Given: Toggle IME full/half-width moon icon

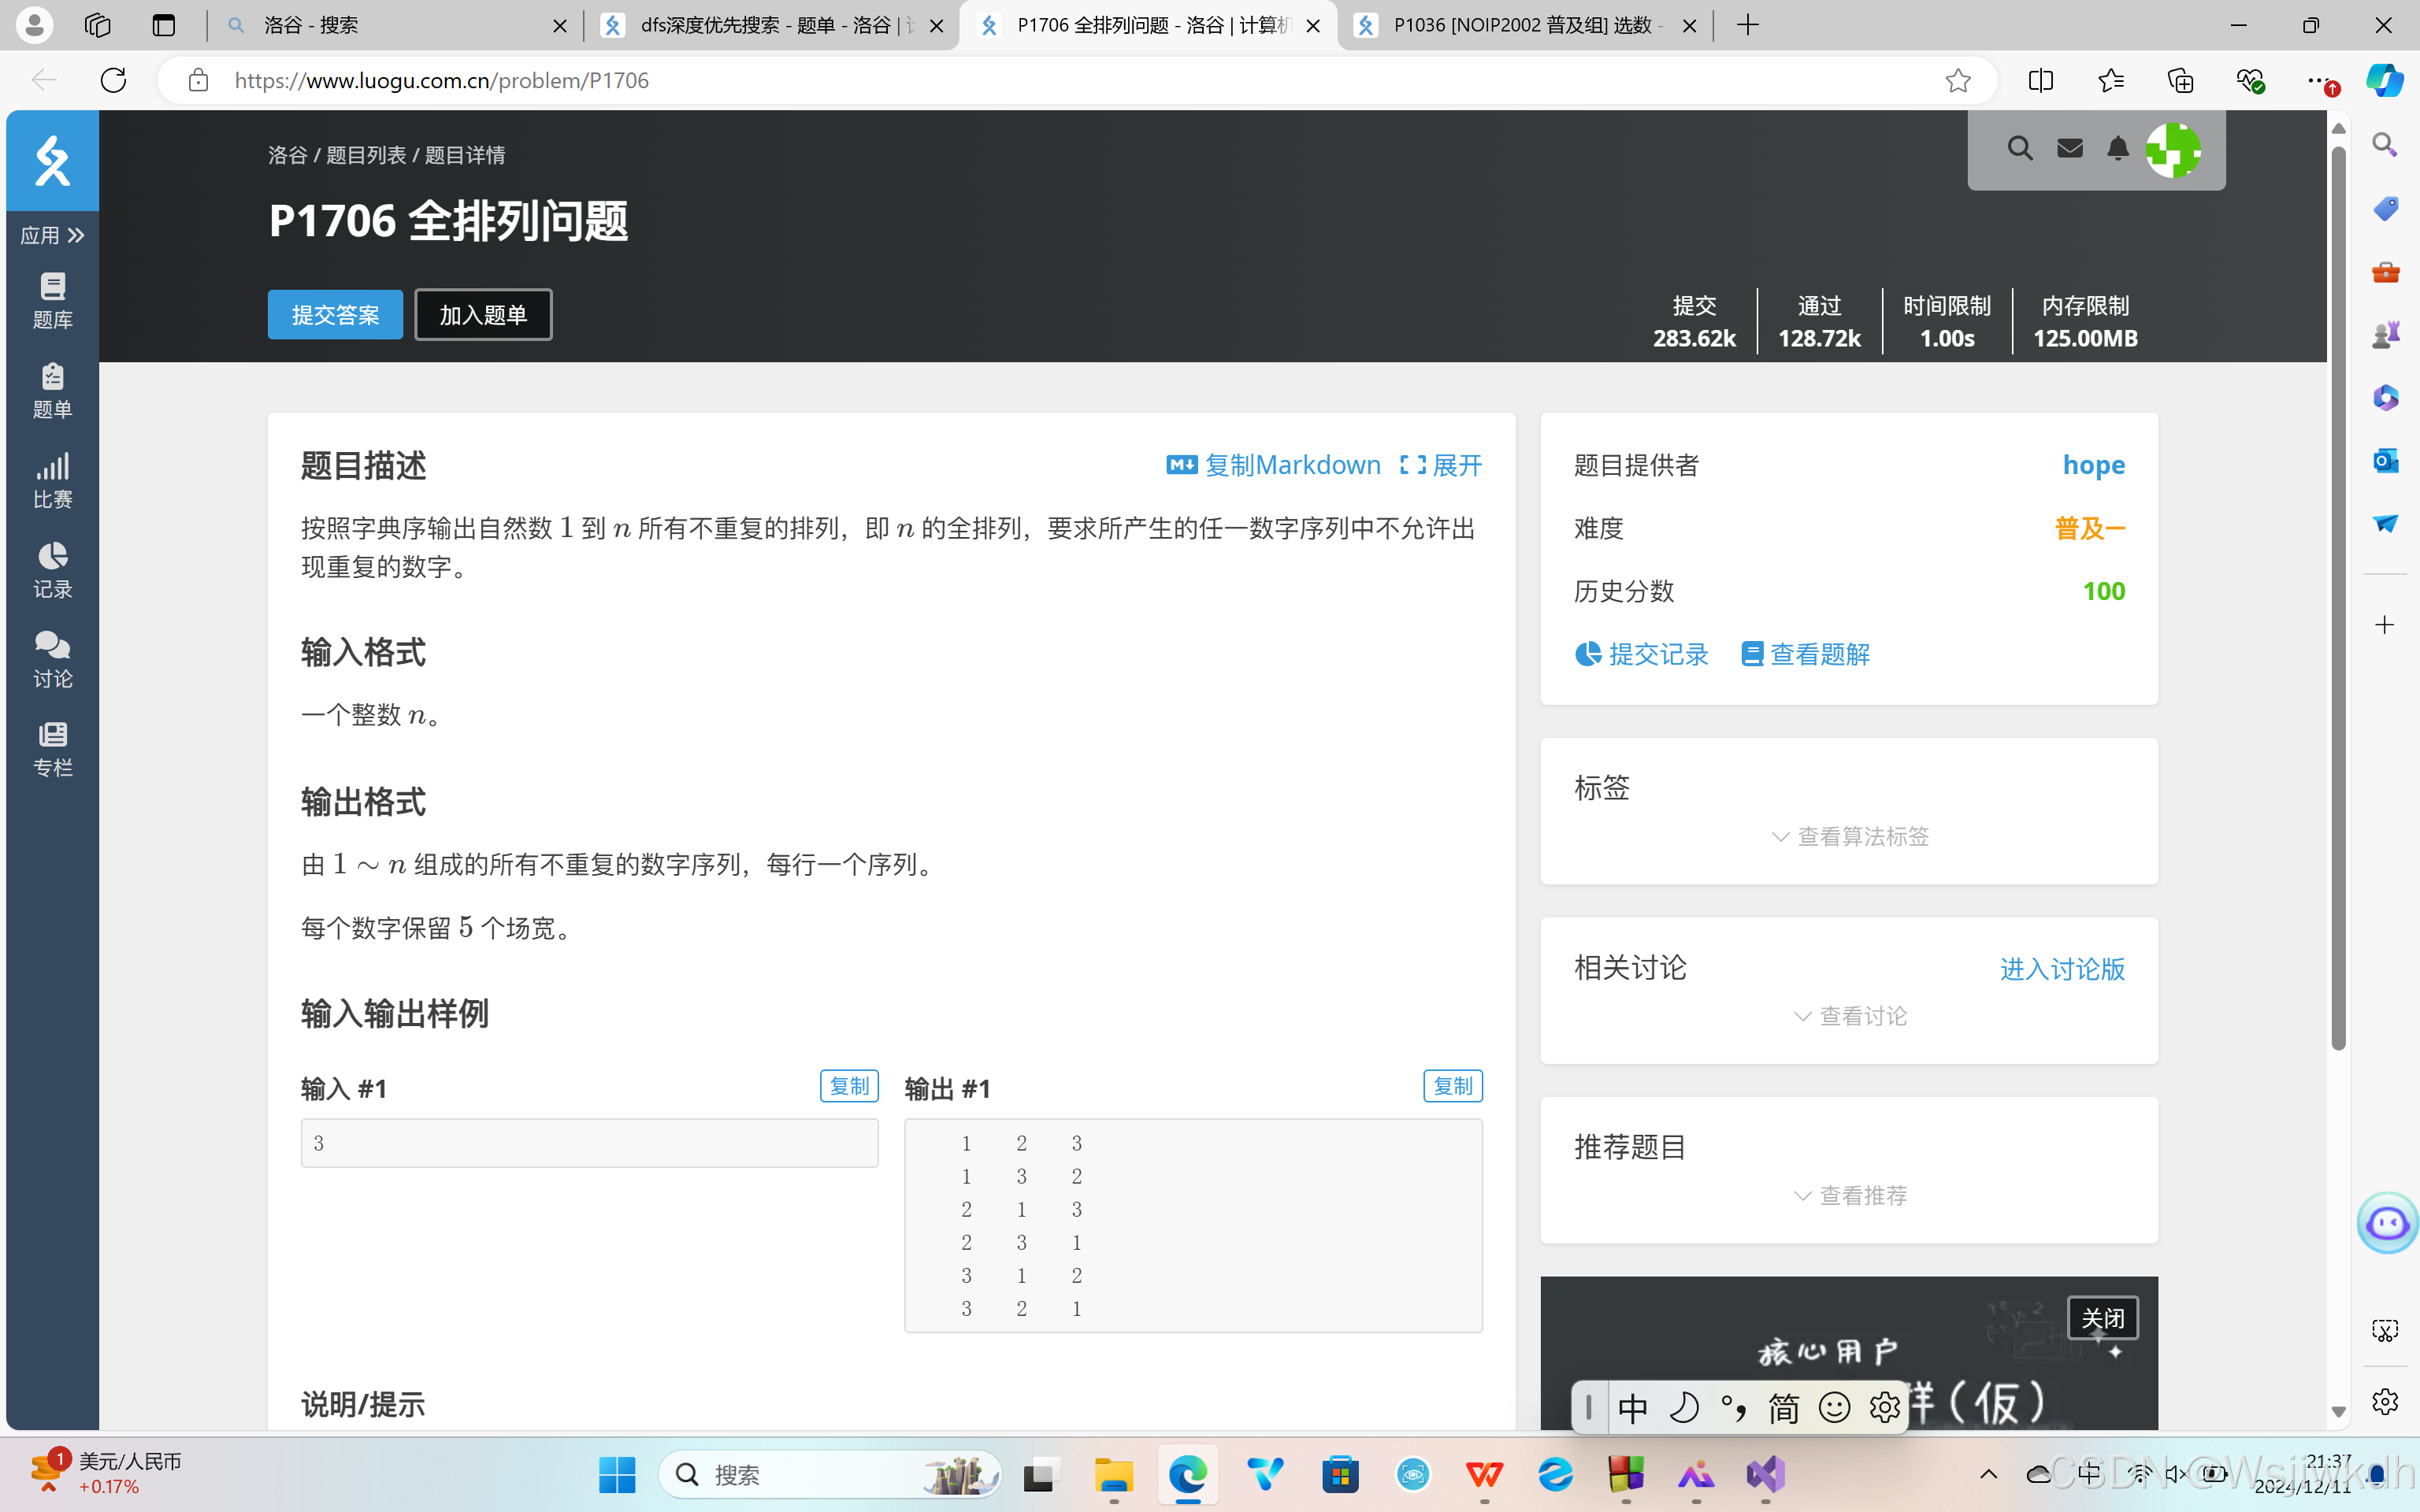Looking at the screenshot, I should pos(1684,1408).
